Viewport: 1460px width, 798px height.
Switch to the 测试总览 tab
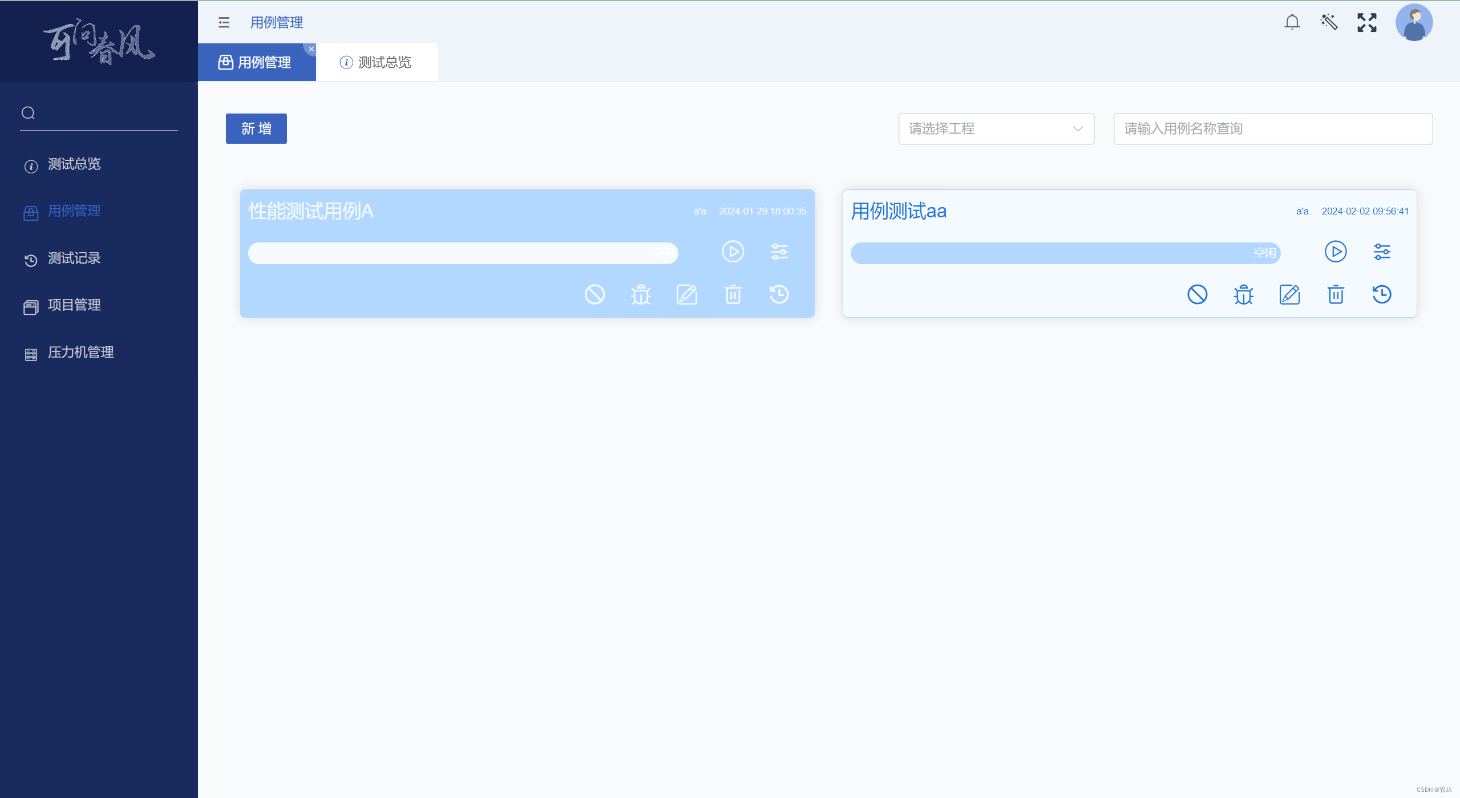(377, 62)
